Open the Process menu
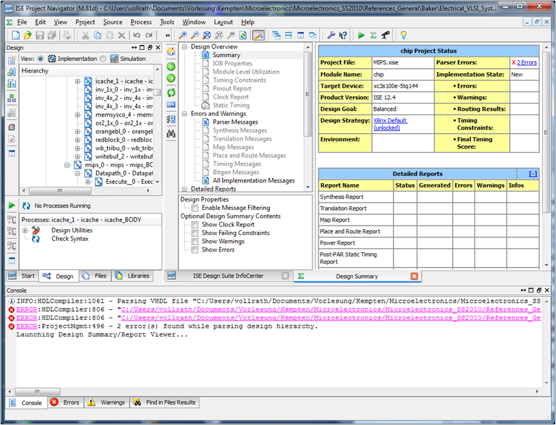The height and width of the screenshot is (425, 556). coord(140,22)
